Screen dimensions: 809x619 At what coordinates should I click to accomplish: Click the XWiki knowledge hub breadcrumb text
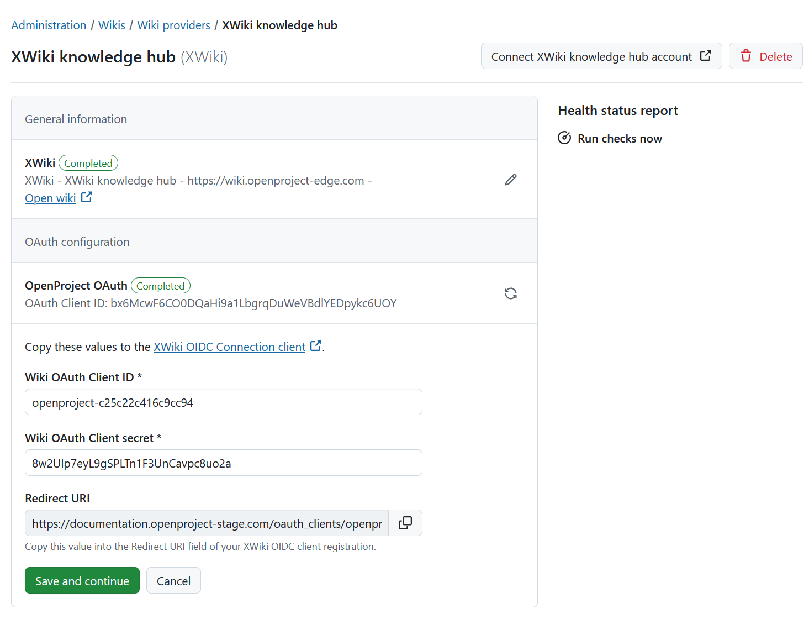279,25
